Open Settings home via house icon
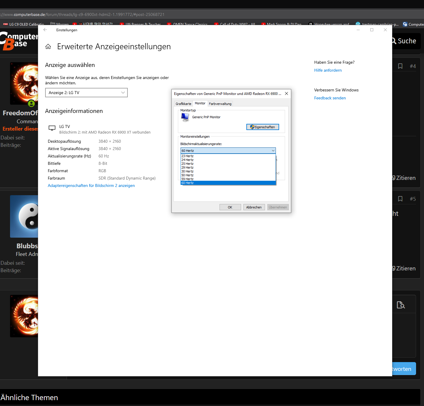The width and height of the screenshot is (424, 406). pos(48,47)
